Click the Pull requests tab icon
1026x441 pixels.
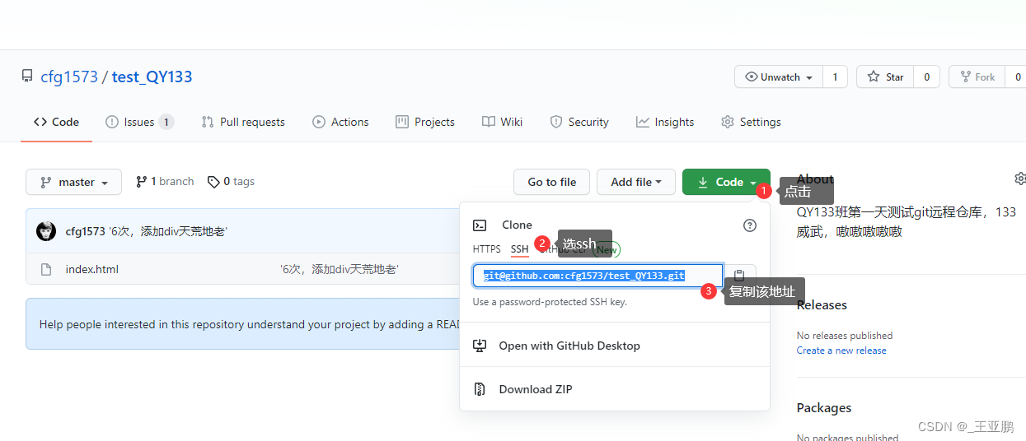(208, 122)
